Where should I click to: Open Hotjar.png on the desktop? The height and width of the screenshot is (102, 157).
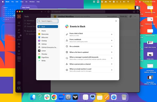coord(150,56)
